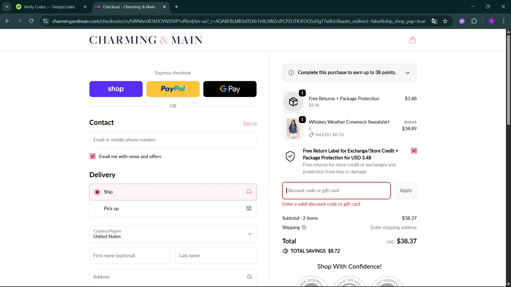
Task: Click the translate page icon
Action: pyautogui.click(x=434, y=21)
